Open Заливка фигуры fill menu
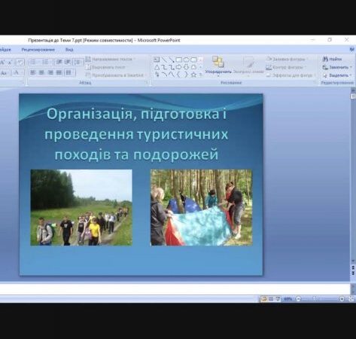The image size is (356, 339). coord(287,60)
